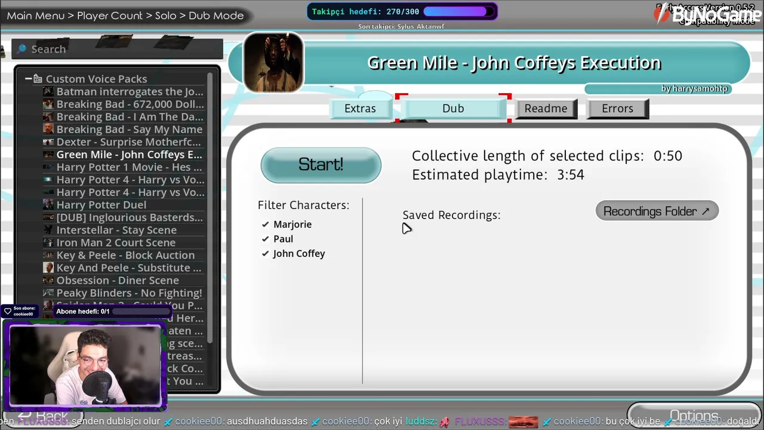Uncheck the Marjorie character filter
Image resolution: width=764 pixels, height=430 pixels.
pos(266,224)
